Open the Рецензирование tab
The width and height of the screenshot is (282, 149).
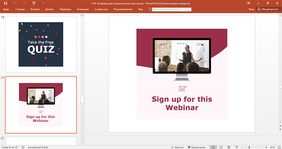123,9
